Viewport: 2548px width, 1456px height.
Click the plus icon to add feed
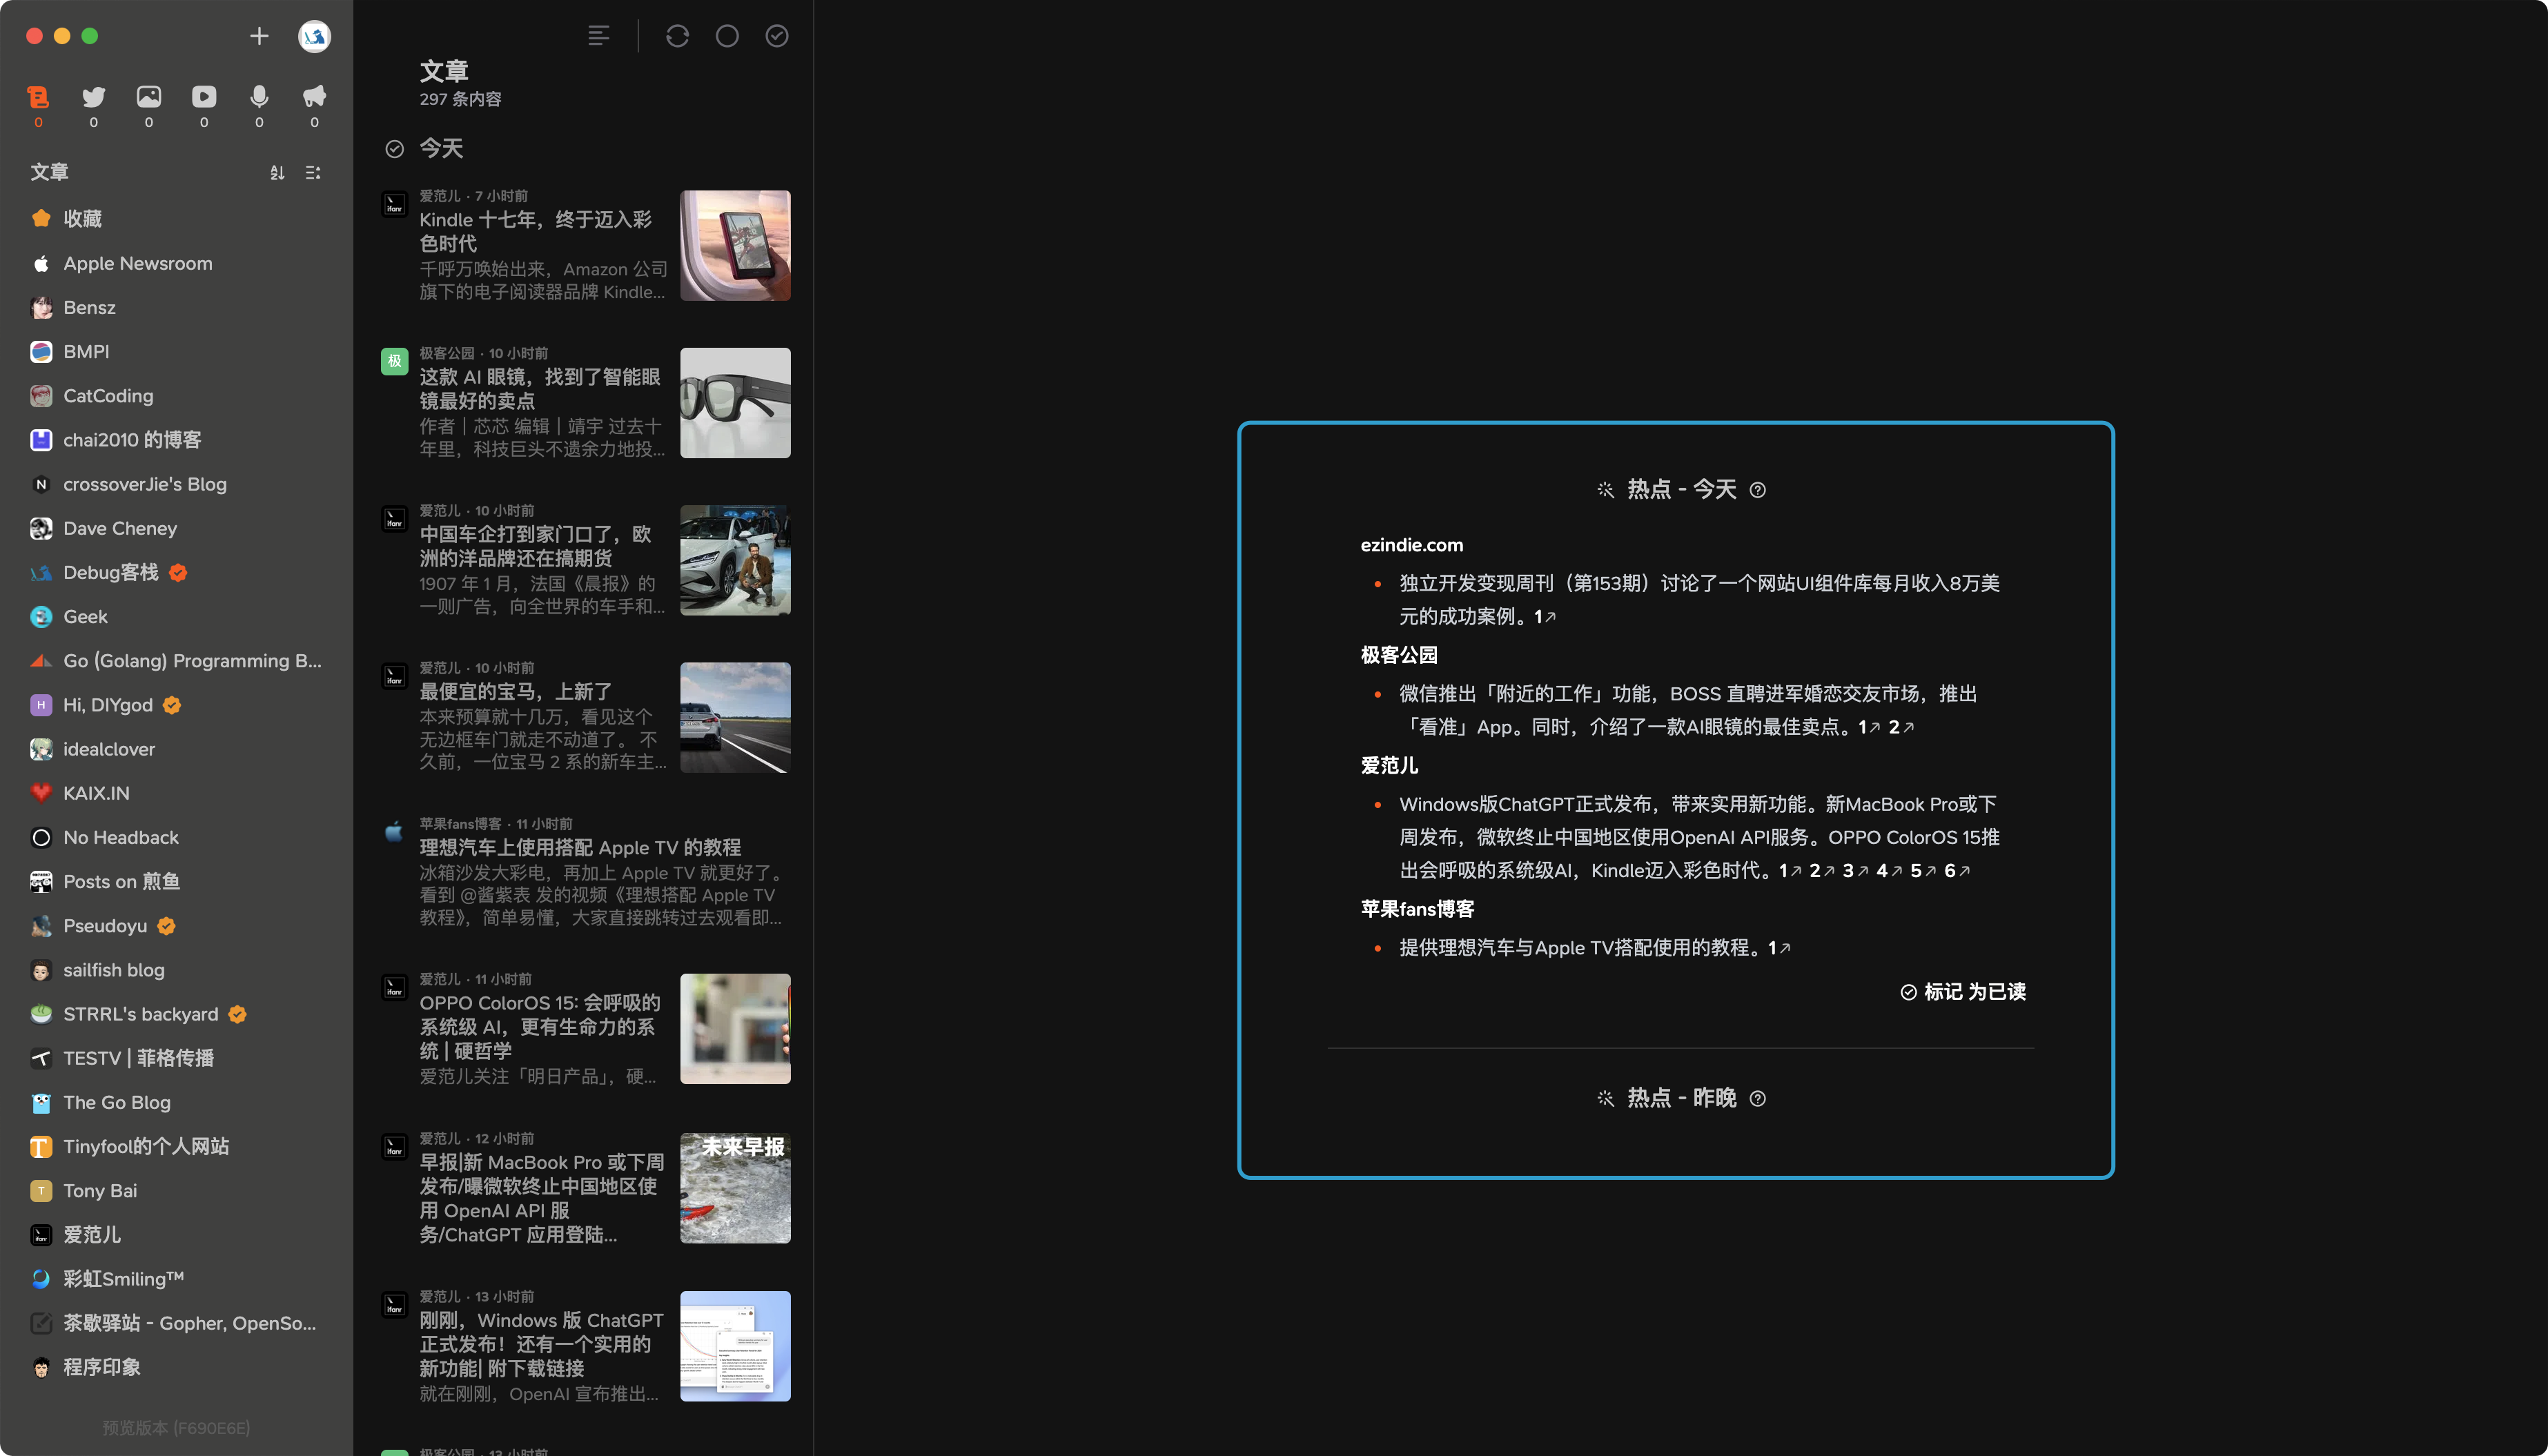pyautogui.click(x=259, y=36)
